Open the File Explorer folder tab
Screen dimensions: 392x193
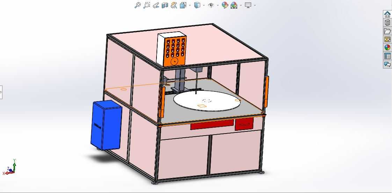(387, 31)
